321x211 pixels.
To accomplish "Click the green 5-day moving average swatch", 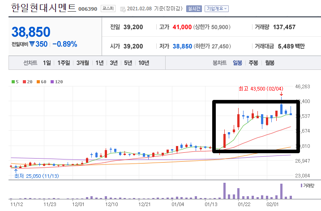I will coord(13,82).
